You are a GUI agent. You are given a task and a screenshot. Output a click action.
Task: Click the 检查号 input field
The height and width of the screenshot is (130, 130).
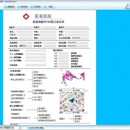click(25, 27)
